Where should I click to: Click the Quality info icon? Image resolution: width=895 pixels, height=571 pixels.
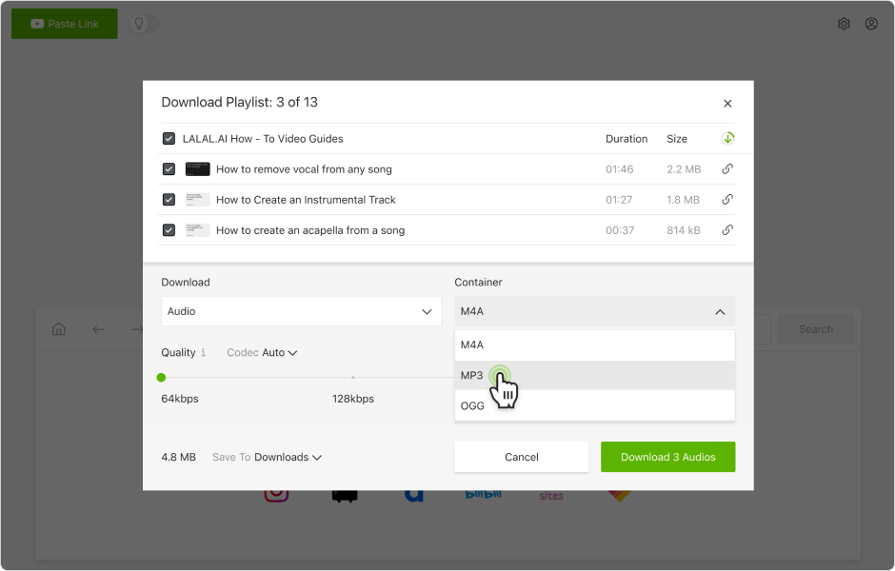coord(203,352)
